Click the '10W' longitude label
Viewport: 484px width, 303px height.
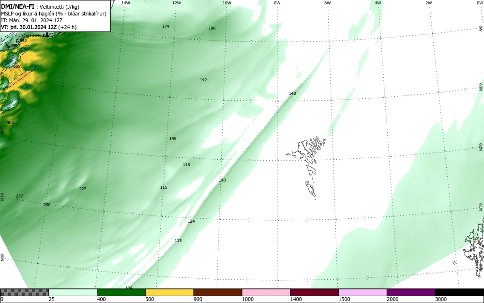(x=227, y=3)
